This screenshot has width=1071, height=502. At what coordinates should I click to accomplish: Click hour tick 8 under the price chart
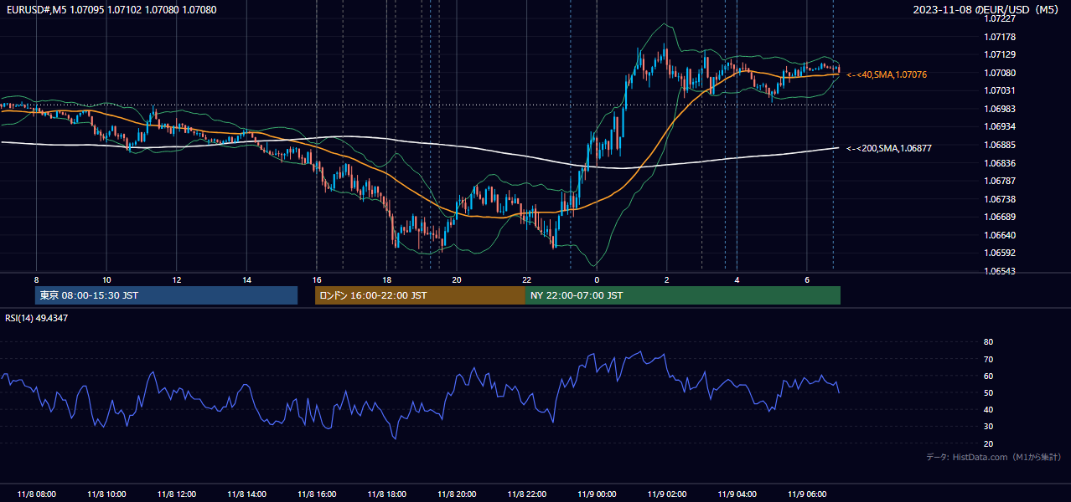click(36, 279)
